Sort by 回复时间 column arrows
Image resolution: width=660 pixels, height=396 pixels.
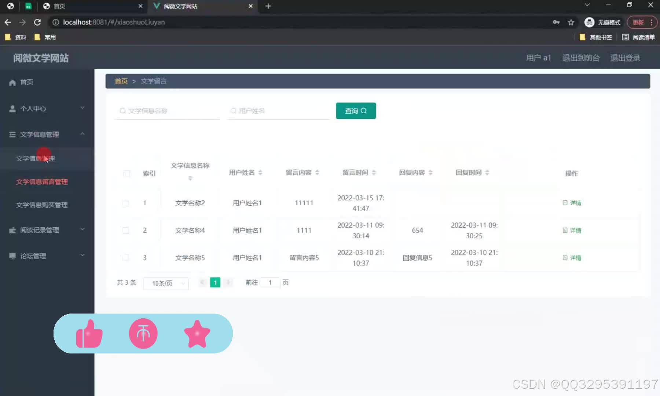coord(487,173)
